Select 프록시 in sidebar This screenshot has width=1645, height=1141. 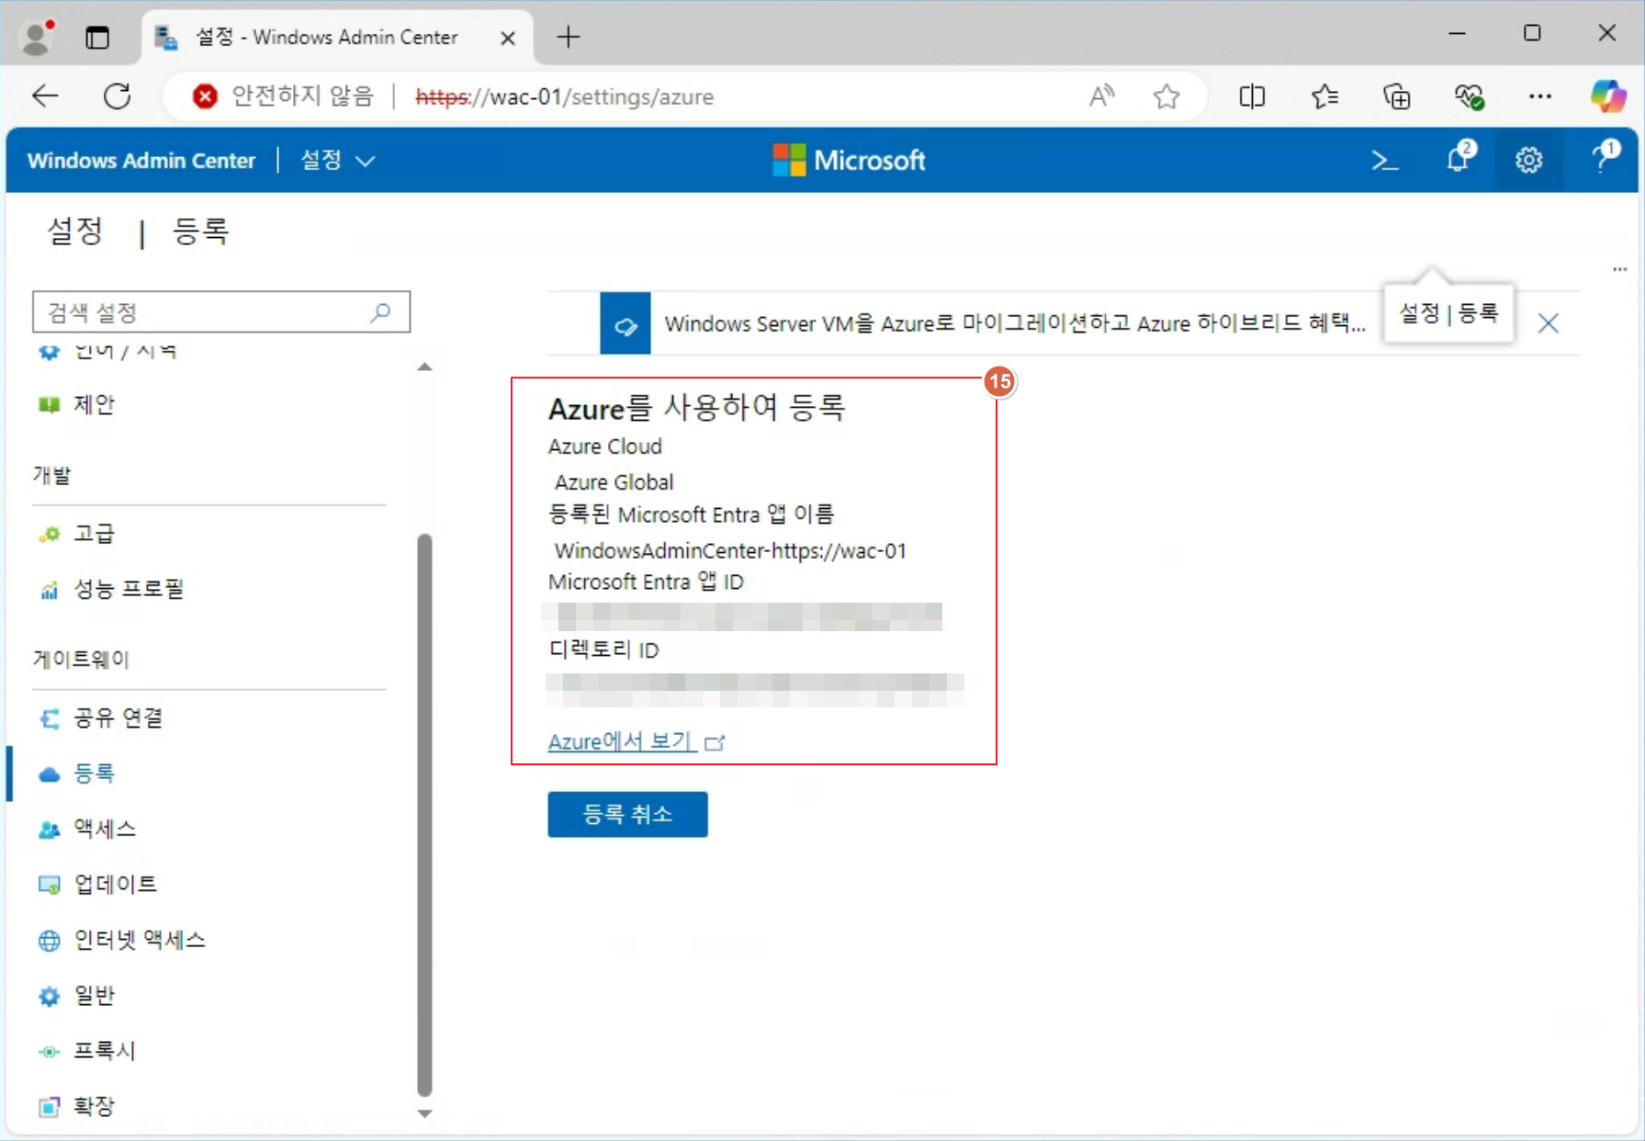click(105, 1051)
